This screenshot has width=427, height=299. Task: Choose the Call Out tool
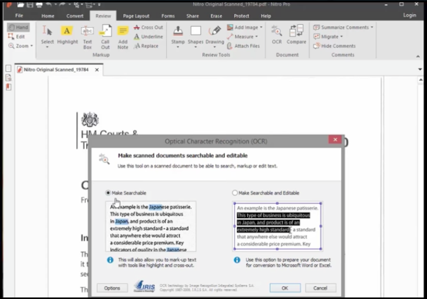105,35
